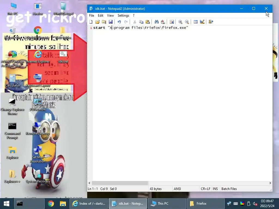Select the Firefox desktop icon
Image resolution: width=279 pixels, height=209 pixels.
pyautogui.click(x=38, y=9)
